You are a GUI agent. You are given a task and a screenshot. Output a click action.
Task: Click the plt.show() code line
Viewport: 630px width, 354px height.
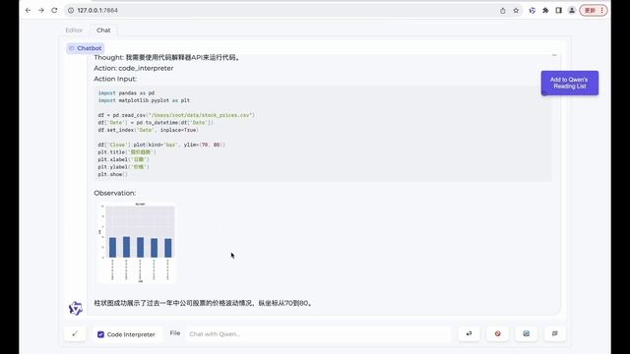[x=112, y=174]
